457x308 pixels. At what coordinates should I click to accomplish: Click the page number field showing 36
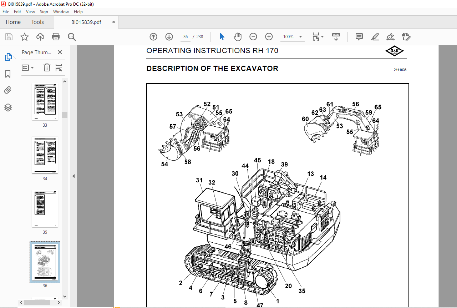(x=186, y=37)
